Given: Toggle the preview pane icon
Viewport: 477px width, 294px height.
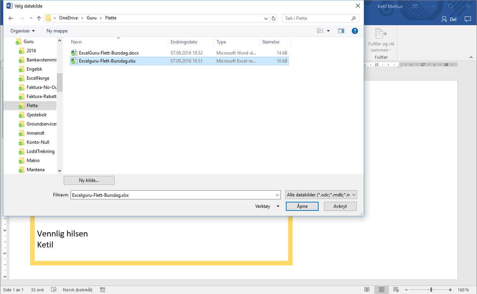Looking at the screenshot, I should tap(341, 31).
